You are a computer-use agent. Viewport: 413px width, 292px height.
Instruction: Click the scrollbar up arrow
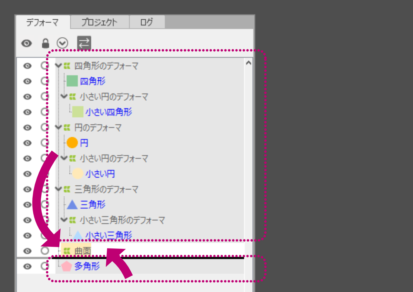248,63
